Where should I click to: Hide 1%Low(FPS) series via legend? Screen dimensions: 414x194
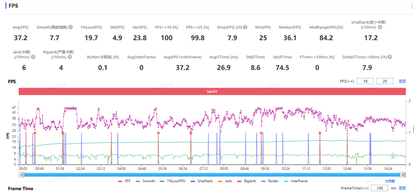coord(173,181)
